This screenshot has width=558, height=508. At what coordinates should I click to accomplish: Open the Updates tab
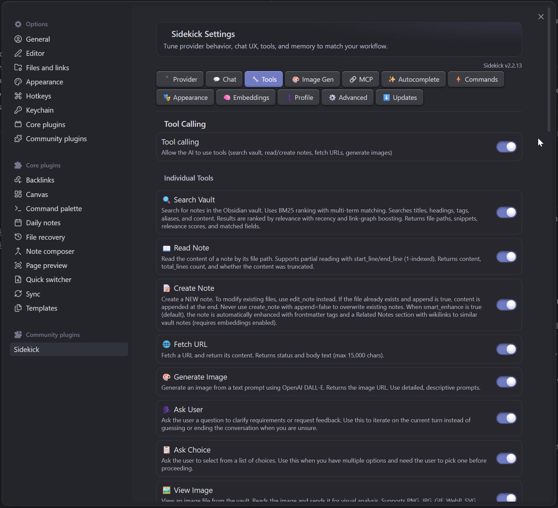(x=399, y=97)
